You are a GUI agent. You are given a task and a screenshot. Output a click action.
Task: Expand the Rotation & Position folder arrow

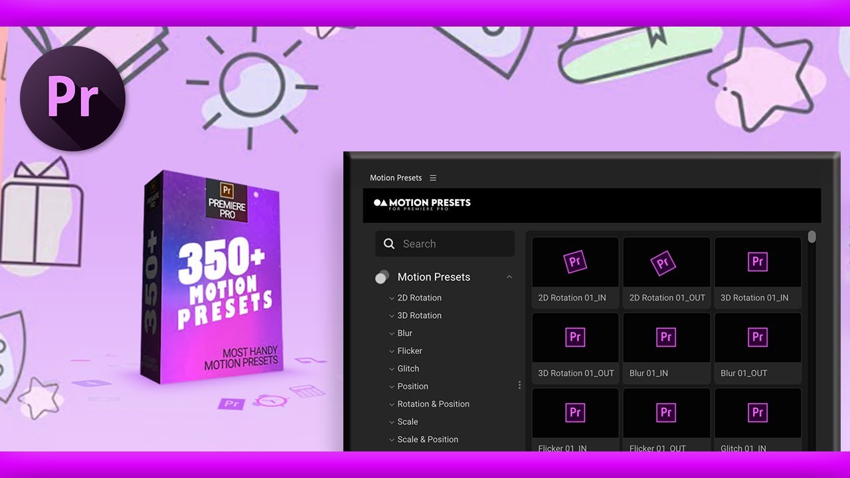[392, 404]
